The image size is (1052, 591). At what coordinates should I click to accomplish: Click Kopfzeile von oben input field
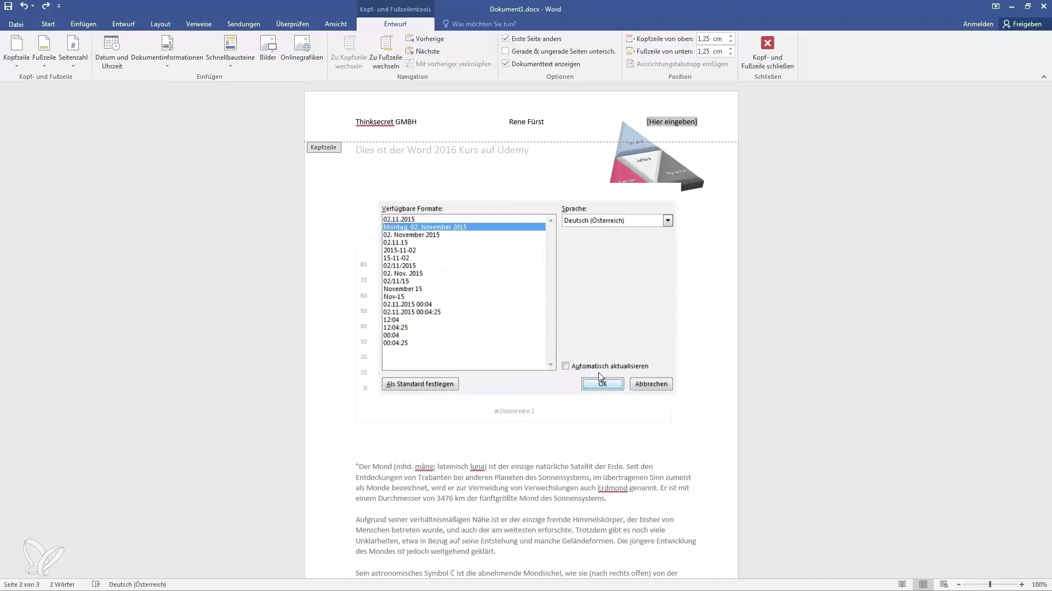pos(711,39)
